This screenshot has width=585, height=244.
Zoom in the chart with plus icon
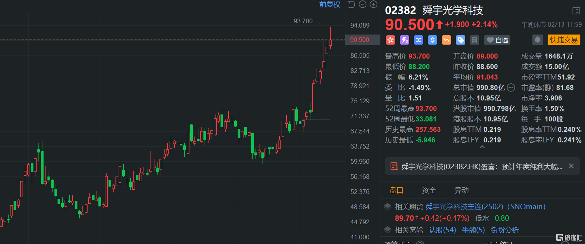point(373,5)
